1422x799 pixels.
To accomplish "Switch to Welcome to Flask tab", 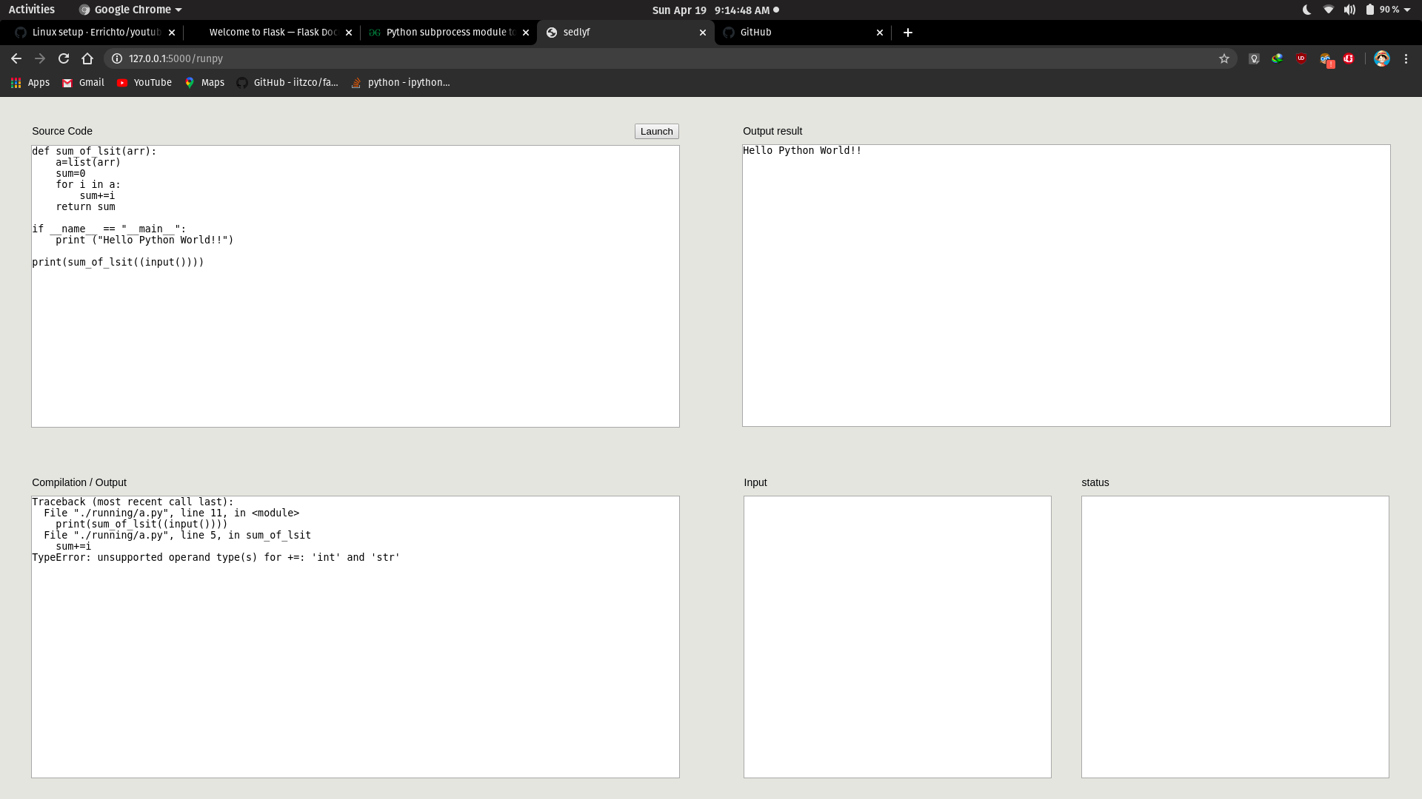I will point(273,33).
